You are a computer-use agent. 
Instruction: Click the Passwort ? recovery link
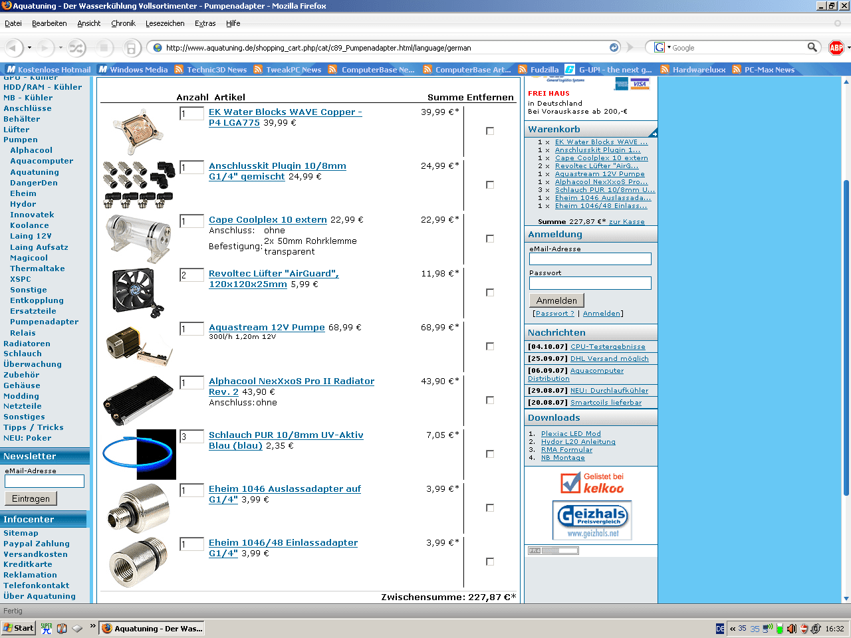tap(554, 314)
